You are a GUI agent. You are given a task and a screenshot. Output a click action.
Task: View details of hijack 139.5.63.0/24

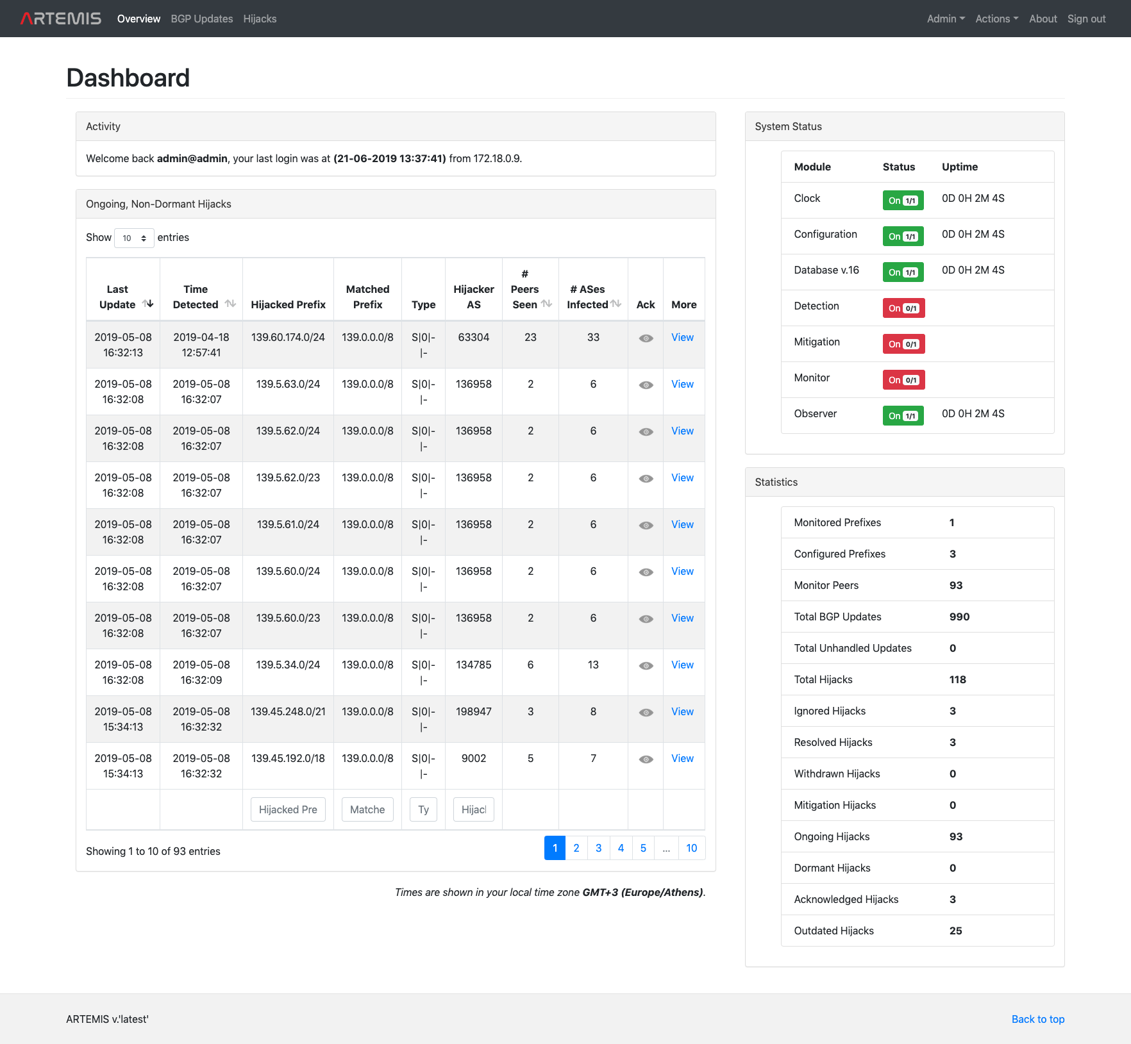[x=682, y=384]
